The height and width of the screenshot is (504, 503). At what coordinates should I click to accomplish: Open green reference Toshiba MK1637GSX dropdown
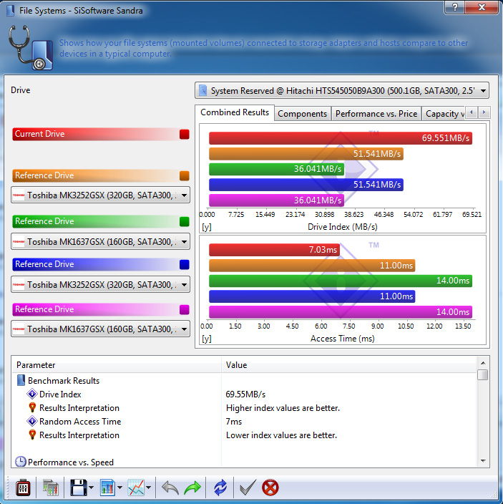click(x=101, y=241)
